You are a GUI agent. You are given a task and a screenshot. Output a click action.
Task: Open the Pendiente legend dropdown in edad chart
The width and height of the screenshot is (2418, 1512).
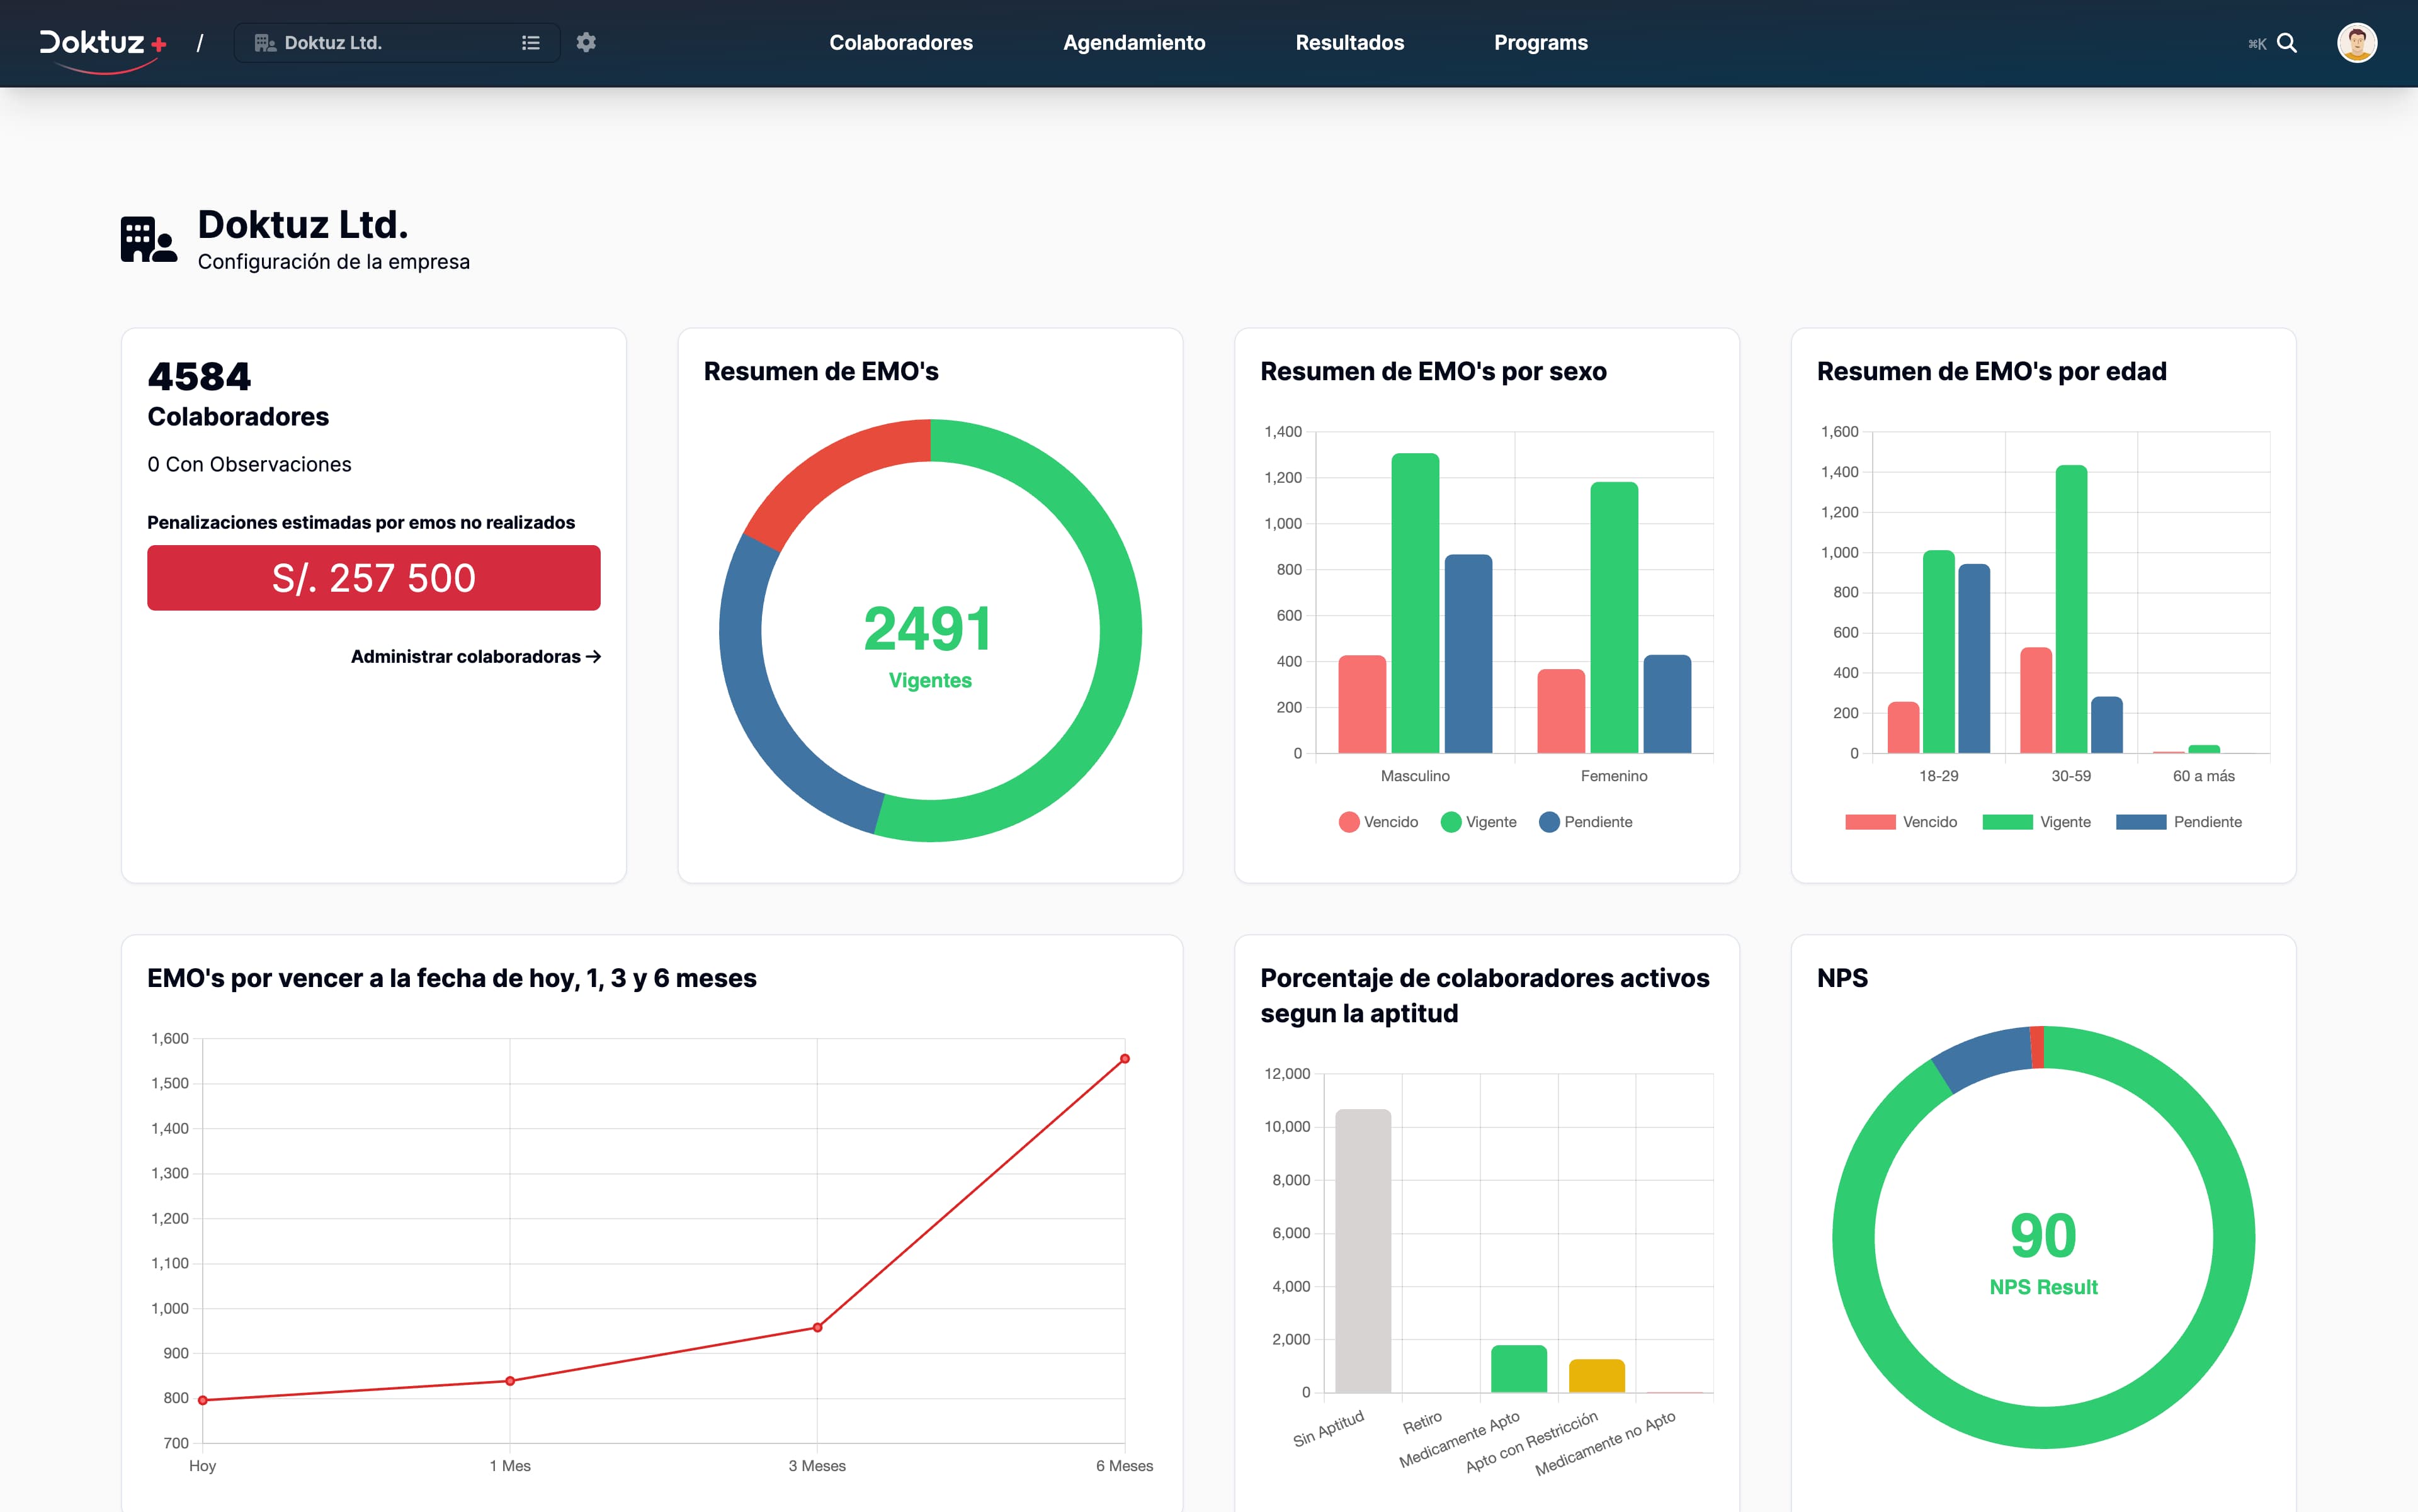pyautogui.click(x=2181, y=821)
